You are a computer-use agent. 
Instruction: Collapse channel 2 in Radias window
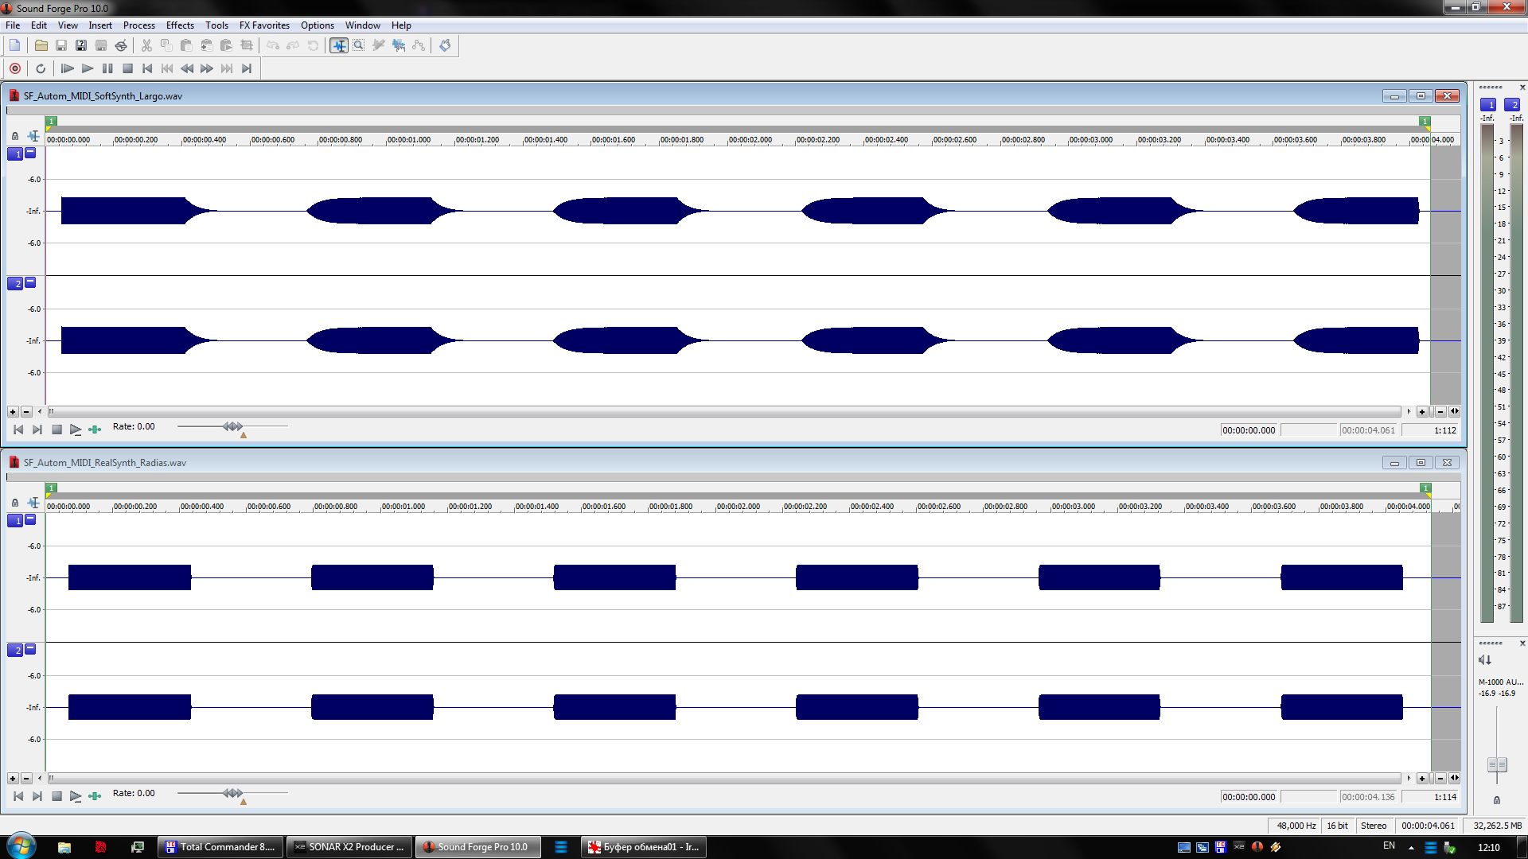coord(30,649)
